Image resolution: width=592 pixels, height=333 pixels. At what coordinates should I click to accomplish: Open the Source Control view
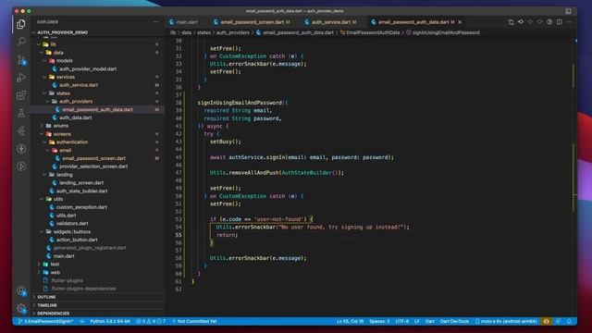(x=21, y=59)
